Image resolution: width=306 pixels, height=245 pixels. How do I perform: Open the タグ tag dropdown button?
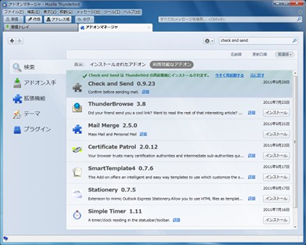pyautogui.click(x=85, y=19)
